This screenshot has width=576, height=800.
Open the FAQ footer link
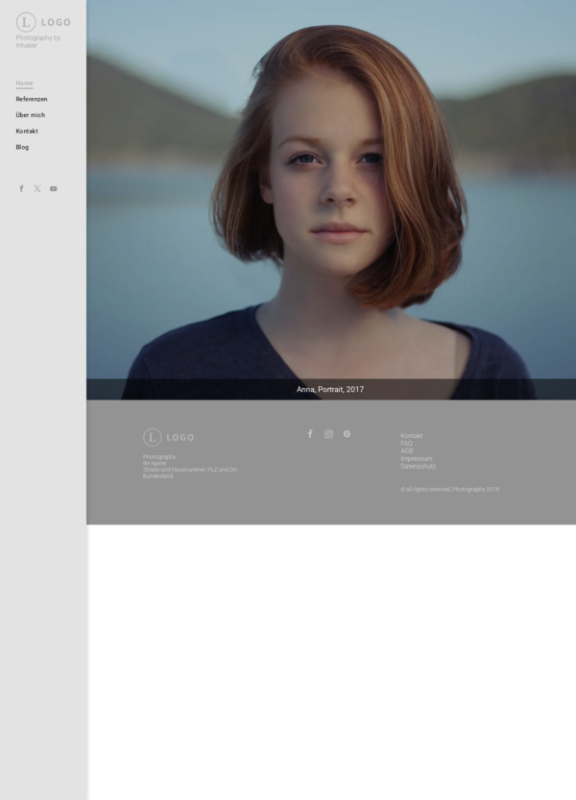[x=406, y=444]
